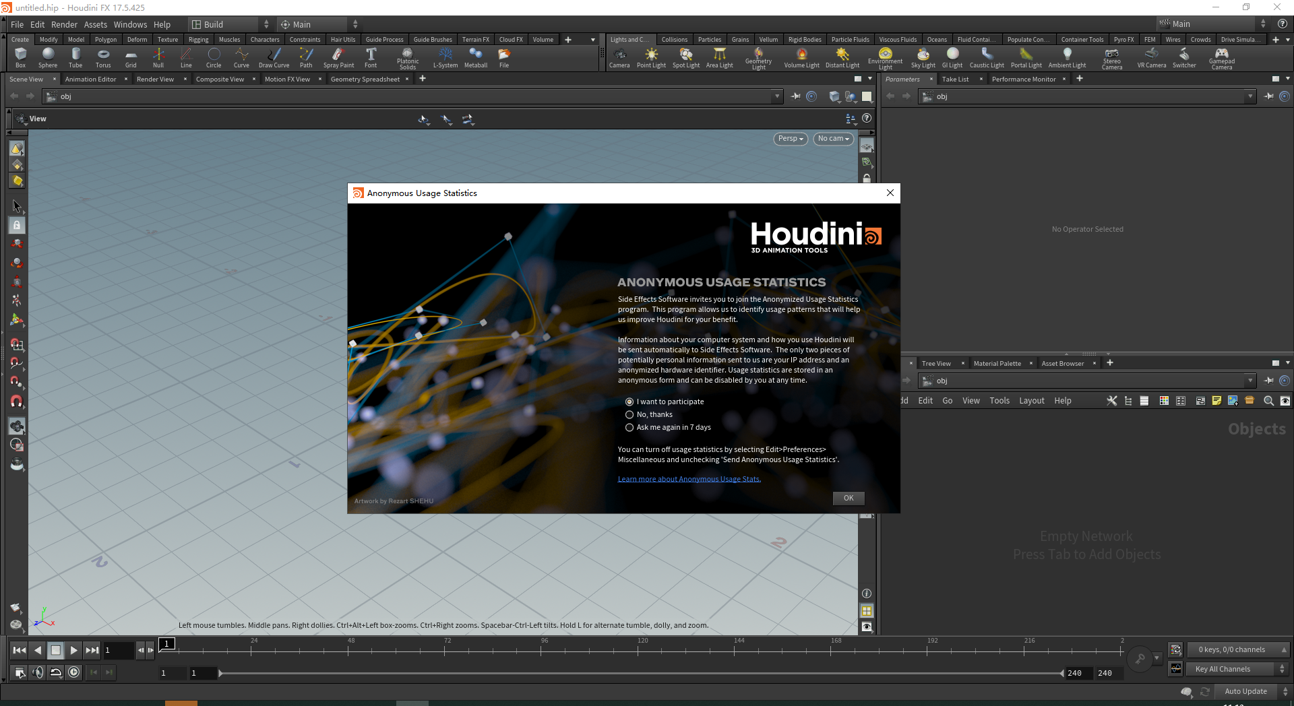Select the Draw Curve shelf tool
This screenshot has width=1294, height=706.
[274, 58]
